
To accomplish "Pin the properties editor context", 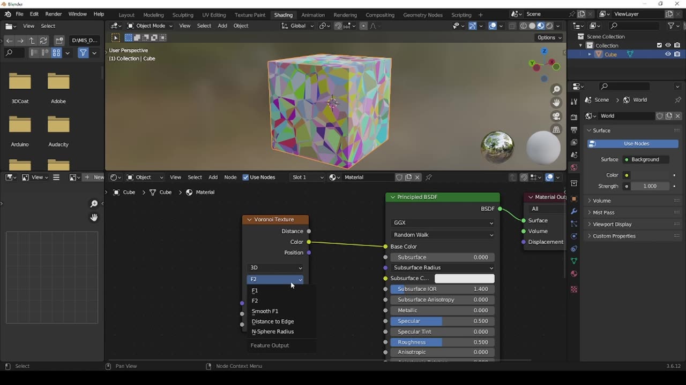I will pyautogui.click(x=678, y=100).
